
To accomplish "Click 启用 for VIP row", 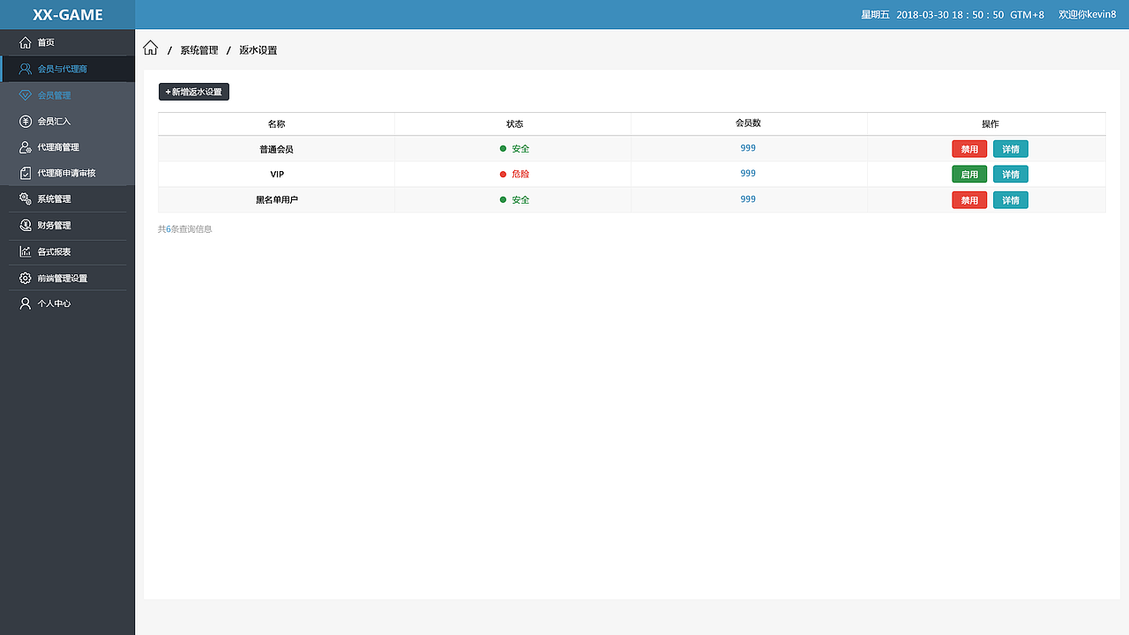I will [969, 175].
